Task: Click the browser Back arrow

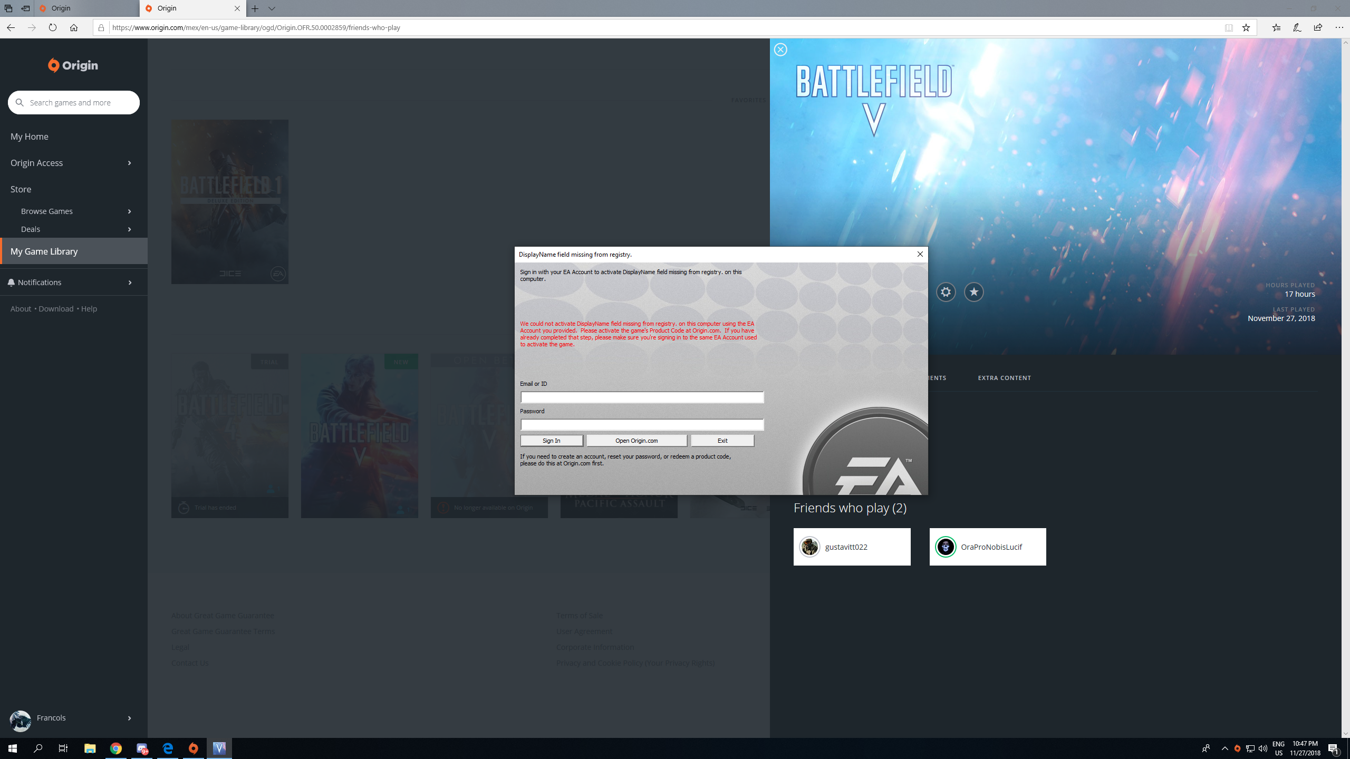Action: pyautogui.click(x=11, y=27)
